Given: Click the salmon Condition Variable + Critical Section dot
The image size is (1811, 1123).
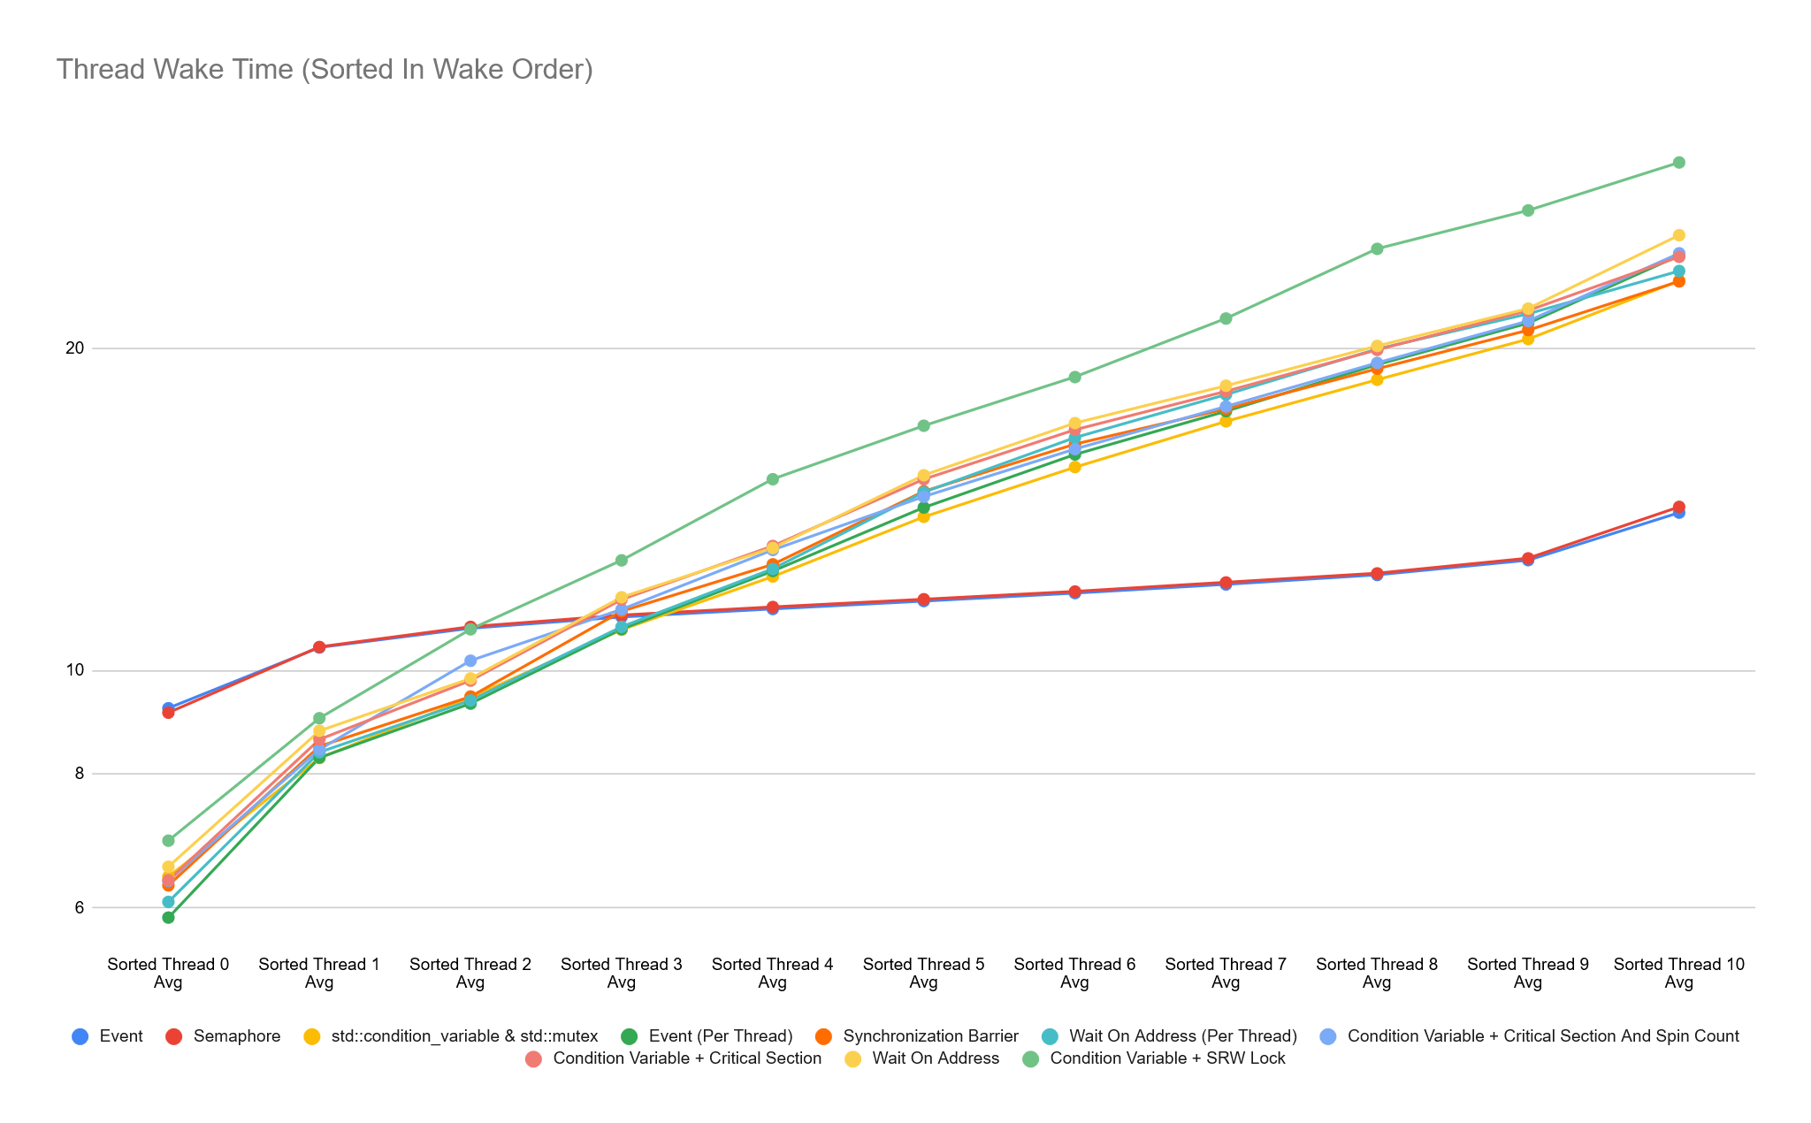Looking at the screenshot, I should pyautogui.click(x=533, y=1058).
